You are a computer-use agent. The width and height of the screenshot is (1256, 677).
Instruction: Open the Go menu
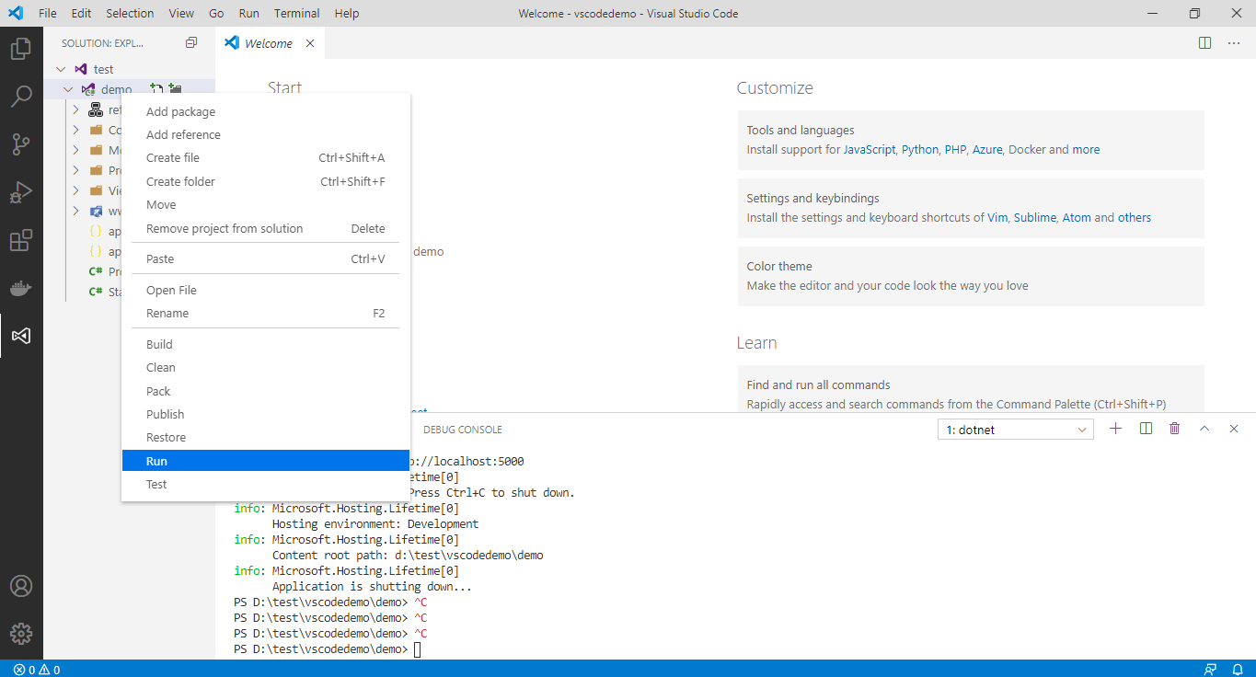[x=216, y=14]
